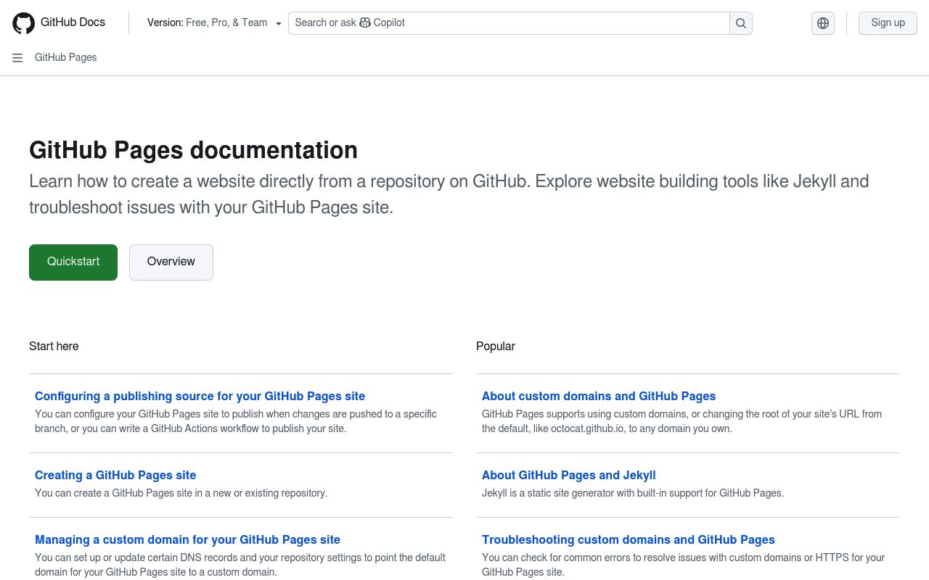Click the green Quickstart button
Viewport: 929px width, 580px height.
point(73,262)
